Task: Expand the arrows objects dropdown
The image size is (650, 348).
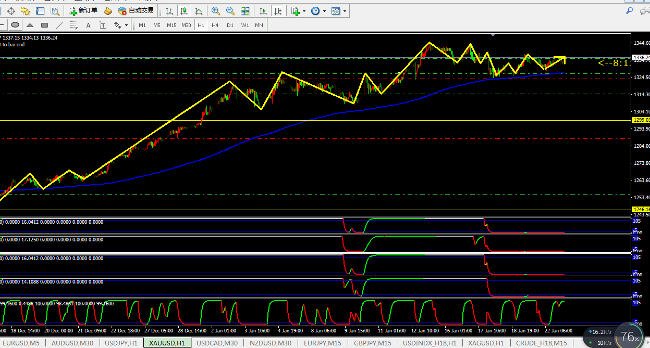Action: tap(126, 25)
